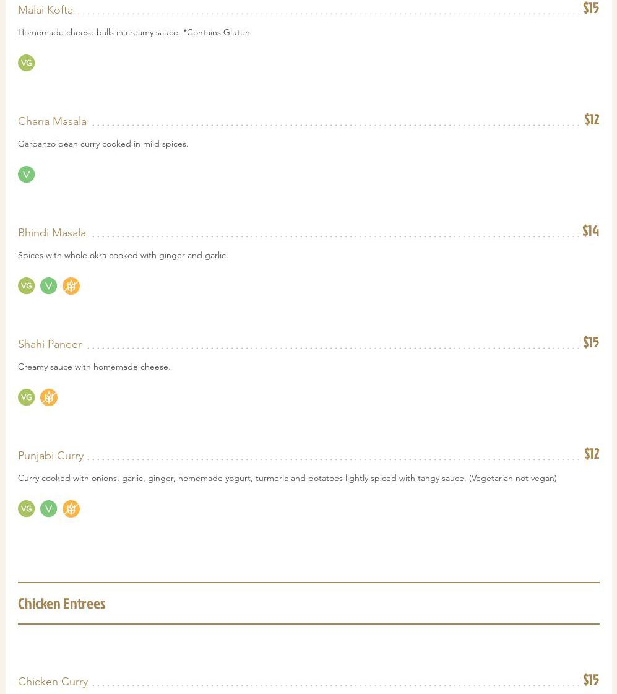Select the Malai Kofta dish title
Image resolution: width=617 pixels, height=694 pixels.
click(x=45, y=10)
